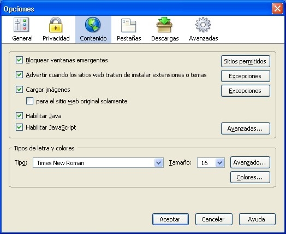The width and height of the screenshot is (286, 234).
Task: Uncheck Bloquear ventanas emergentes
Action: 19,60
